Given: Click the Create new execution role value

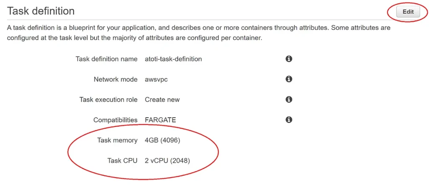Looking at the screenshot, I should click(162, 99).
